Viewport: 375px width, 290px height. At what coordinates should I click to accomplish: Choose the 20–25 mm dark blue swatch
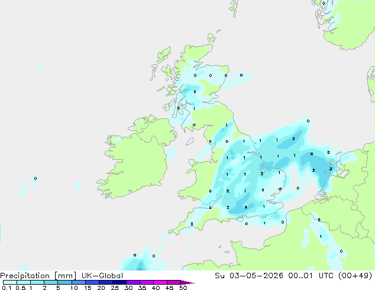pyautogui.click(x=106, y=282)
